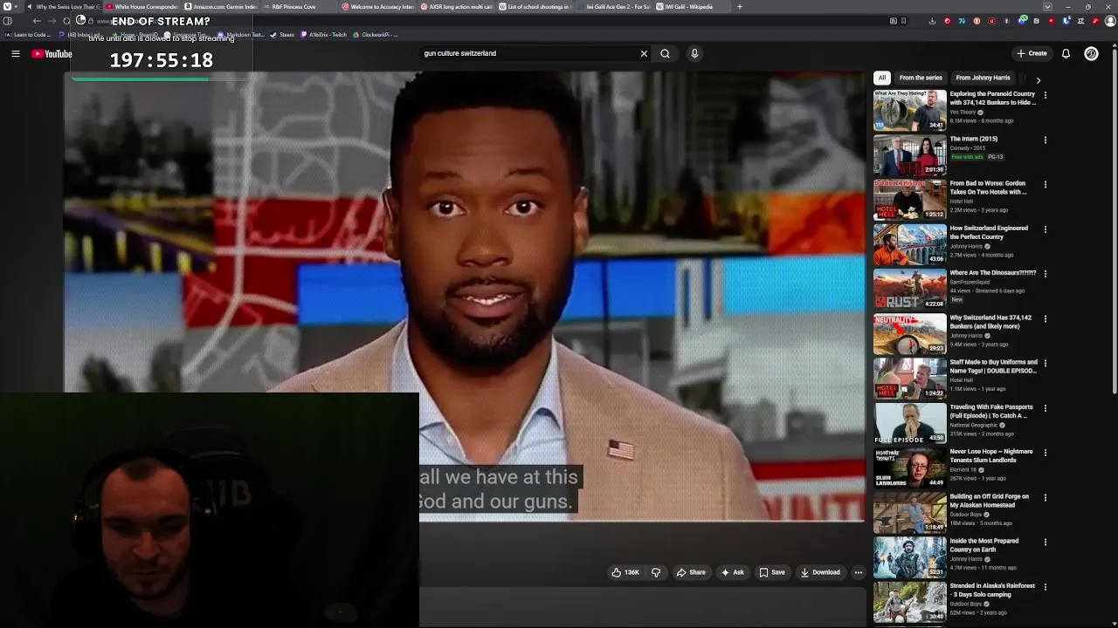Open The Intern (2015) movie thumbnail
The width and height of the screenshot is (1118, 628).
pos(909,154)
